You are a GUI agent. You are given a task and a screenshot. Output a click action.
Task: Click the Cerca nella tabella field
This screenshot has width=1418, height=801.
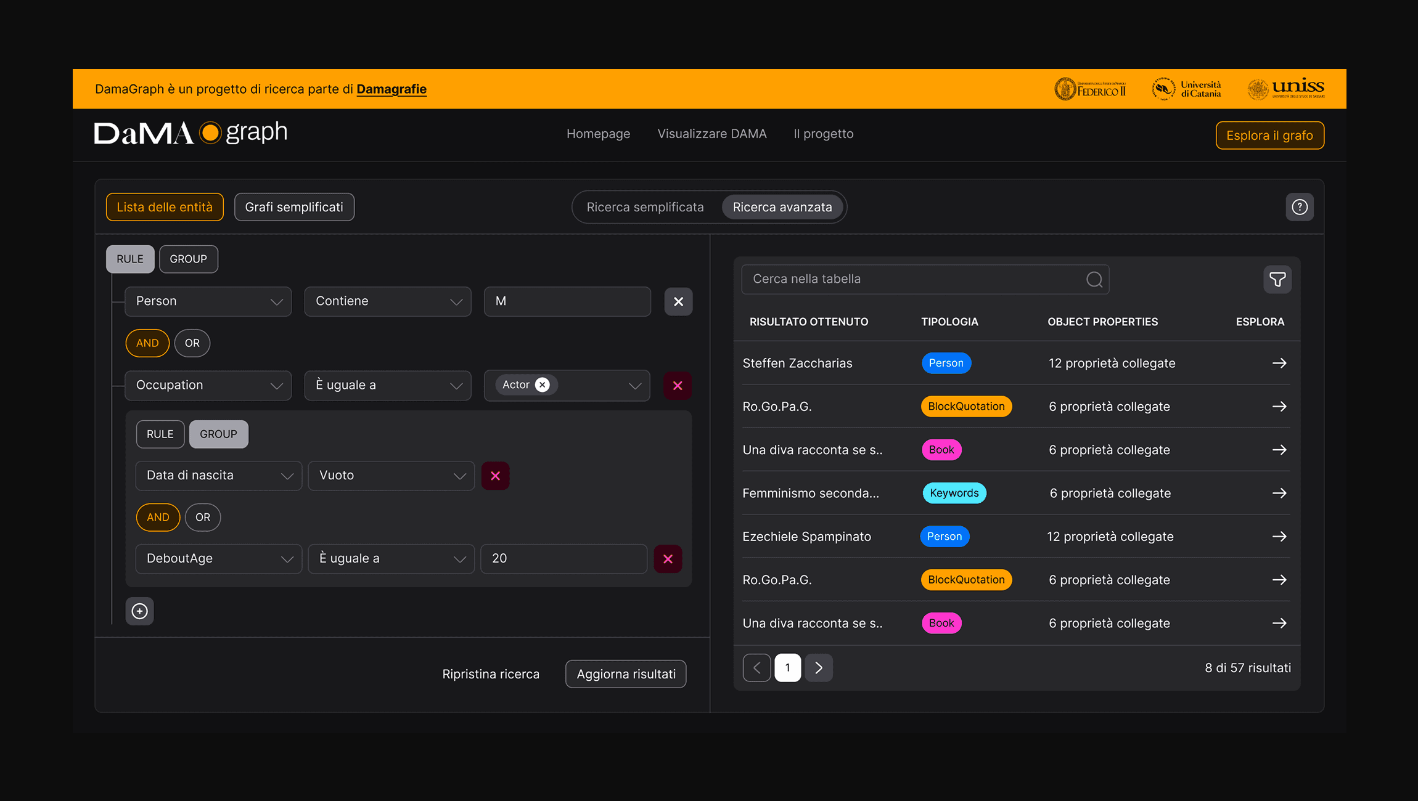pyautogui.click(x=912, y=279)
